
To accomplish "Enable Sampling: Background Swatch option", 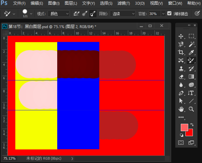I will (x=93, y=14).
